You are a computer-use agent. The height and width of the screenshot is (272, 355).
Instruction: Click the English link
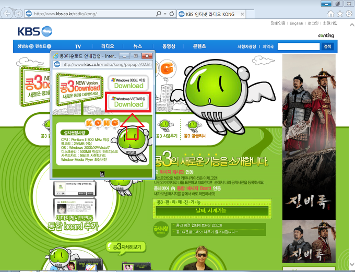click(x=296, y=23)
